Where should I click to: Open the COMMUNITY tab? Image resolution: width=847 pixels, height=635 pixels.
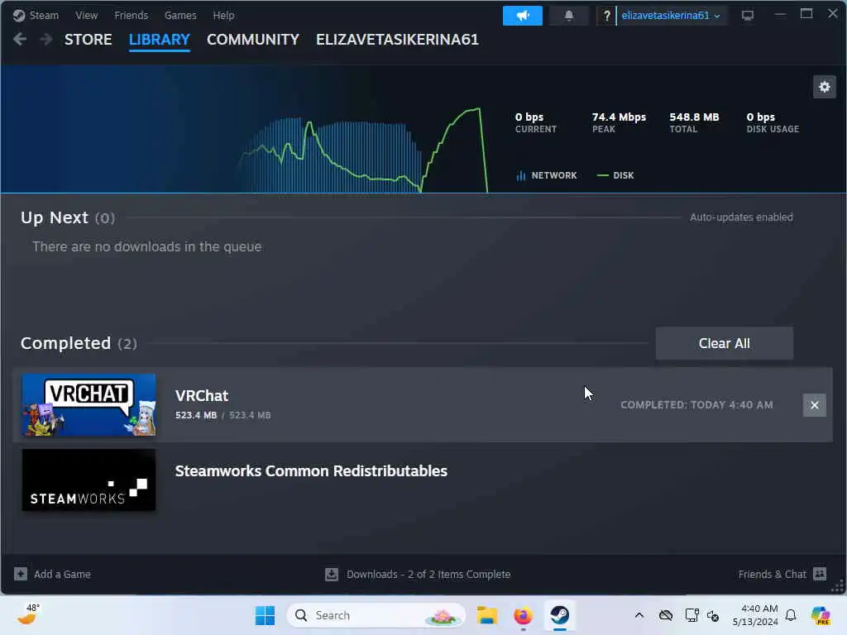pyautogui.click(x=253, y=40)
